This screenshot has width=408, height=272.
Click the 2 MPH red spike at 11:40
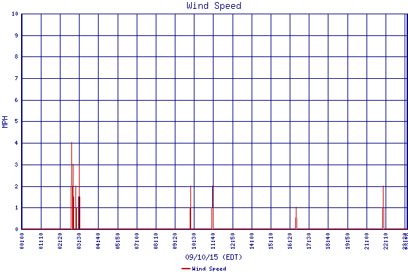pyautogui.click(x=213, y=207)
